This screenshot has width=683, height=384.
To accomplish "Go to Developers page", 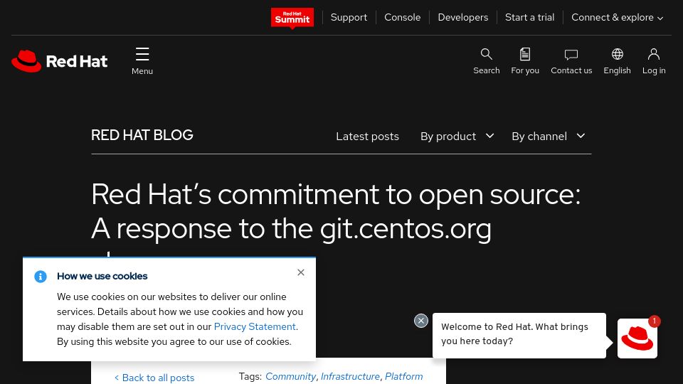I will (x=463, y=17).
